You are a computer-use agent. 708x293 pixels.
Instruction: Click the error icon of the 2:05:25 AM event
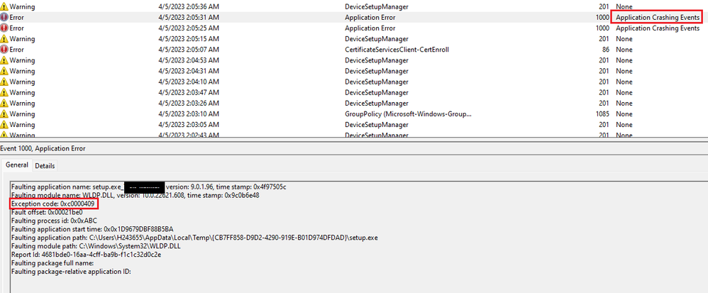(4, 28)
